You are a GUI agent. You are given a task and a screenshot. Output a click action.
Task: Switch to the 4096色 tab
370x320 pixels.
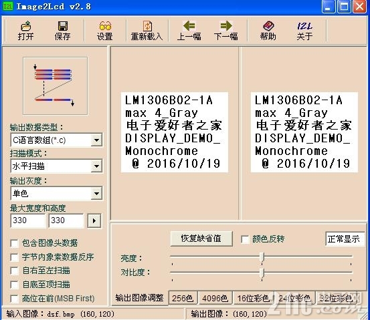click(x=215, y=299)
